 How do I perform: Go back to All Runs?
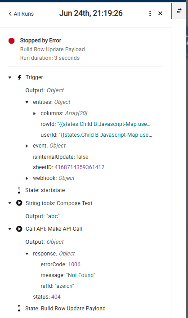21,14
